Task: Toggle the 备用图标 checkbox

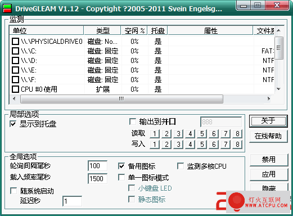Action: point(121,166)
